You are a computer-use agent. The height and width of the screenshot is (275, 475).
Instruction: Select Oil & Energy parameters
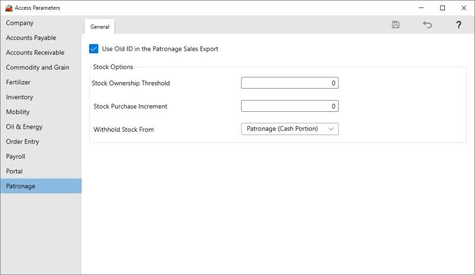tap(24, 127)
